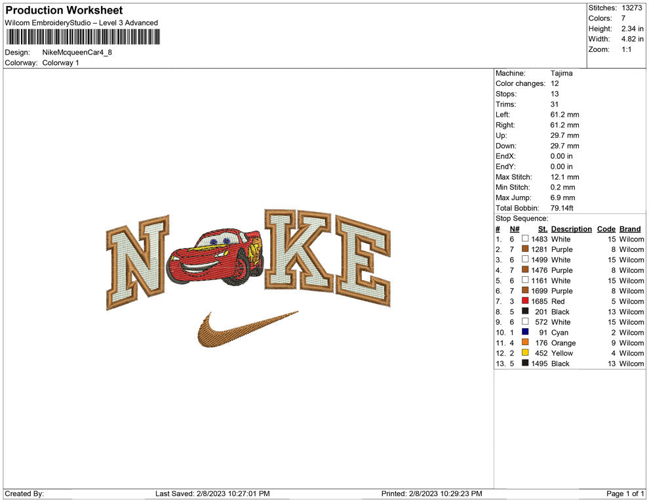Viewport: 649px width, 500px height.
Task: Click the 'Down:' label
Action: 505,146
